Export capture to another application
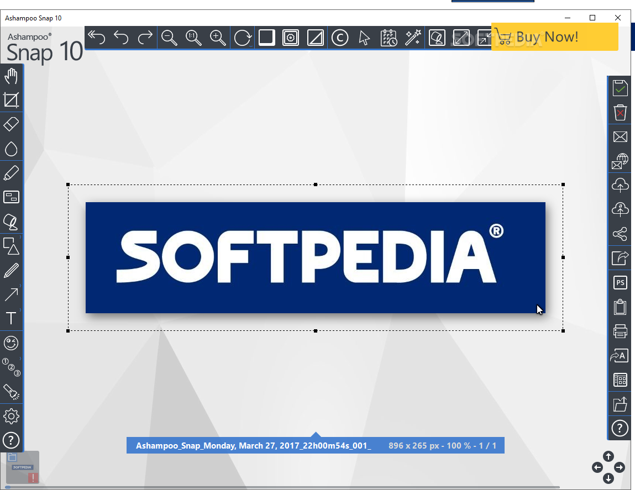This screenshot has width=635, height=490. (620, 258)
